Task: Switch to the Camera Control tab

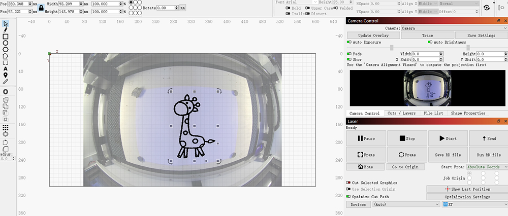Action: (364, 114)
